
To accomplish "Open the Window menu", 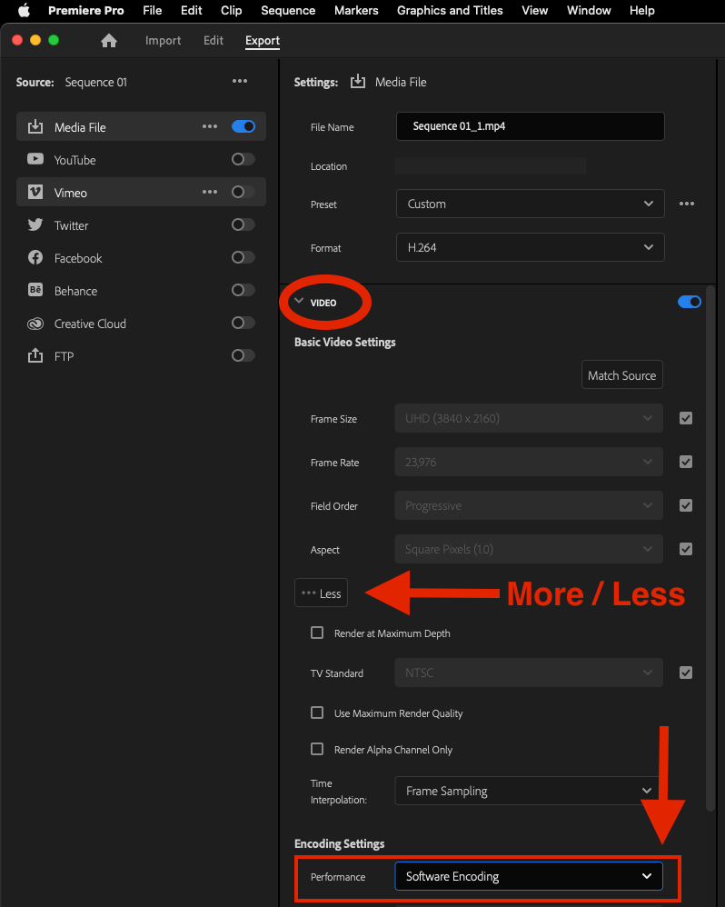I will 589,10.
